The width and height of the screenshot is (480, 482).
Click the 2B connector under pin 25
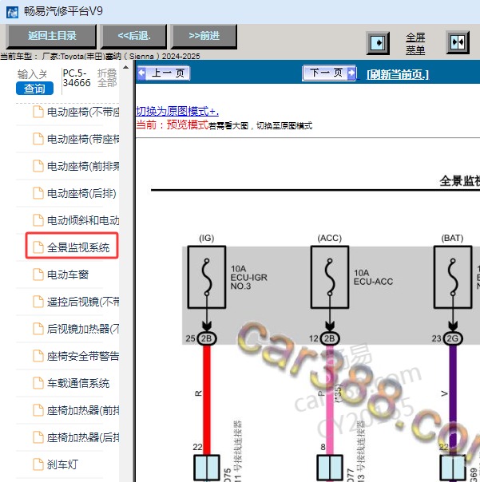(x=207, y=338)
